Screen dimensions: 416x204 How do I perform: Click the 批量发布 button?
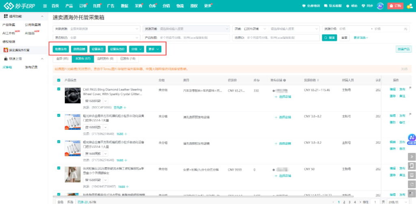(61, 49)
